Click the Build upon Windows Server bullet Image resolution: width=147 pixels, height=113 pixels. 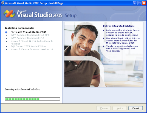(123, 33)
